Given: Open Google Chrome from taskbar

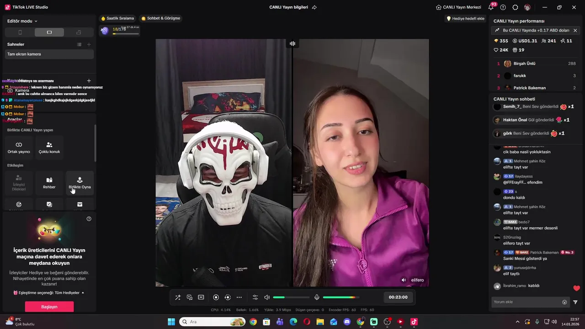Looking at the screenshot, I should (x=253, y=322).
